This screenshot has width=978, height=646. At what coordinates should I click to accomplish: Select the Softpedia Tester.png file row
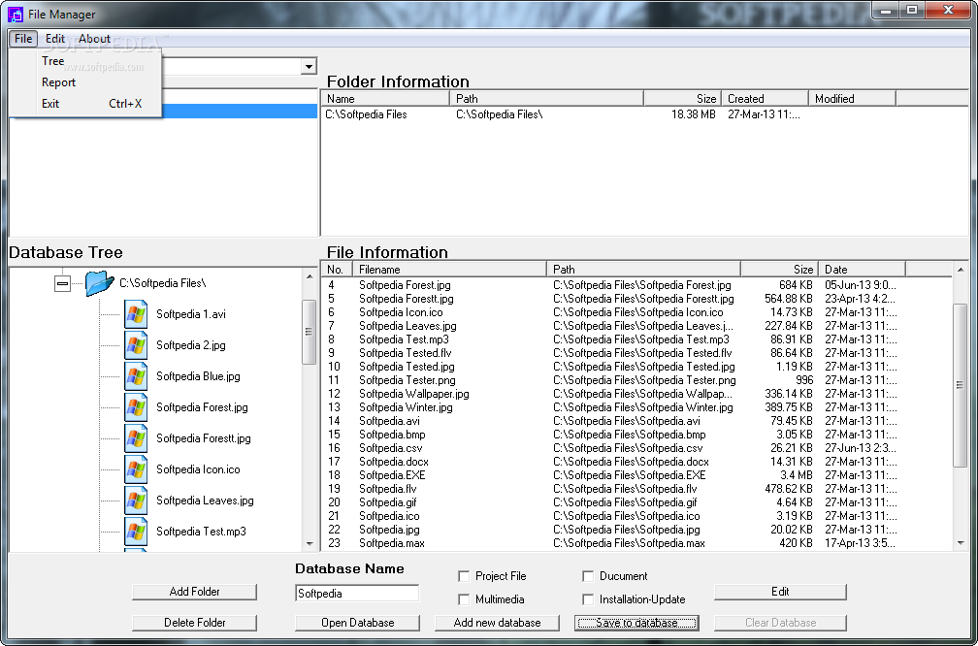coord(636,380)
